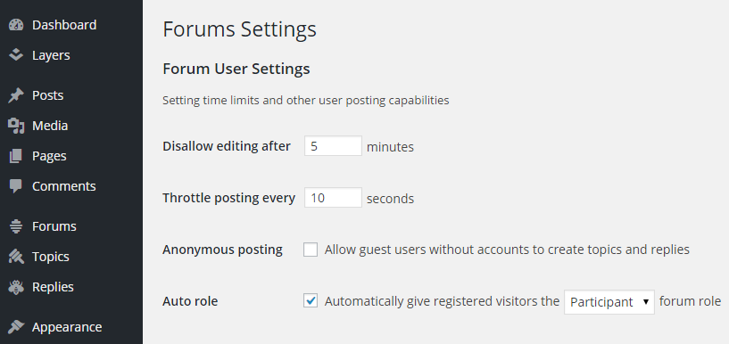Click the dropdown arrow beside Participant
Screen dimensions: 729x344
(645, 302)
